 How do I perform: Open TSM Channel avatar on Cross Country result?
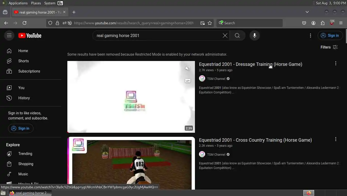pos(202,154)
